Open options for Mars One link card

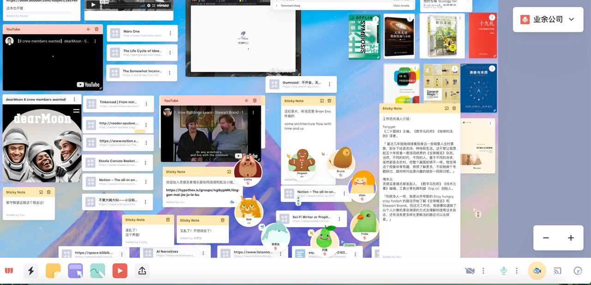point(170,33)
